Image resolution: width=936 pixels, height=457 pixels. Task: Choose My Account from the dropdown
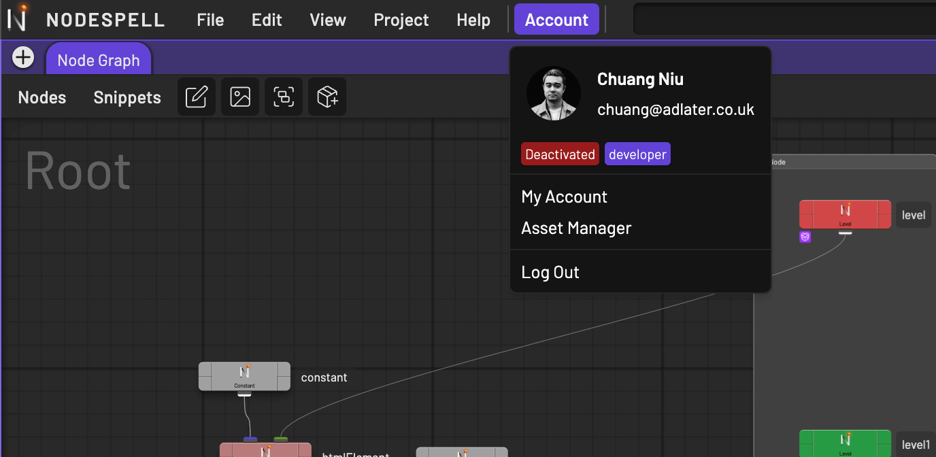(564, 197)
